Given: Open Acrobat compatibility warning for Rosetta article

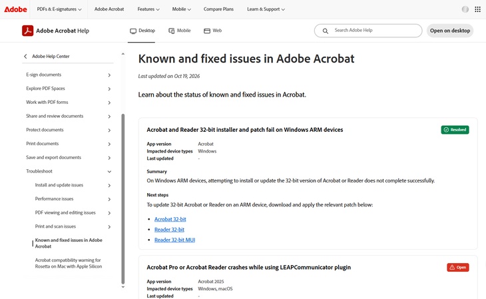Looking at the screenshot, I should coord(68,263).
